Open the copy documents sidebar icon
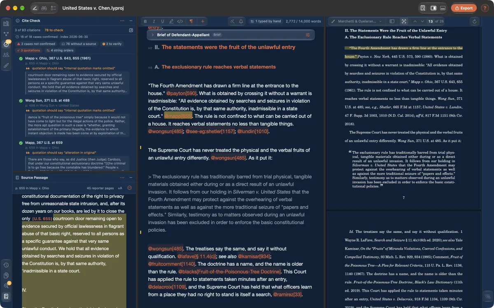 6,275
